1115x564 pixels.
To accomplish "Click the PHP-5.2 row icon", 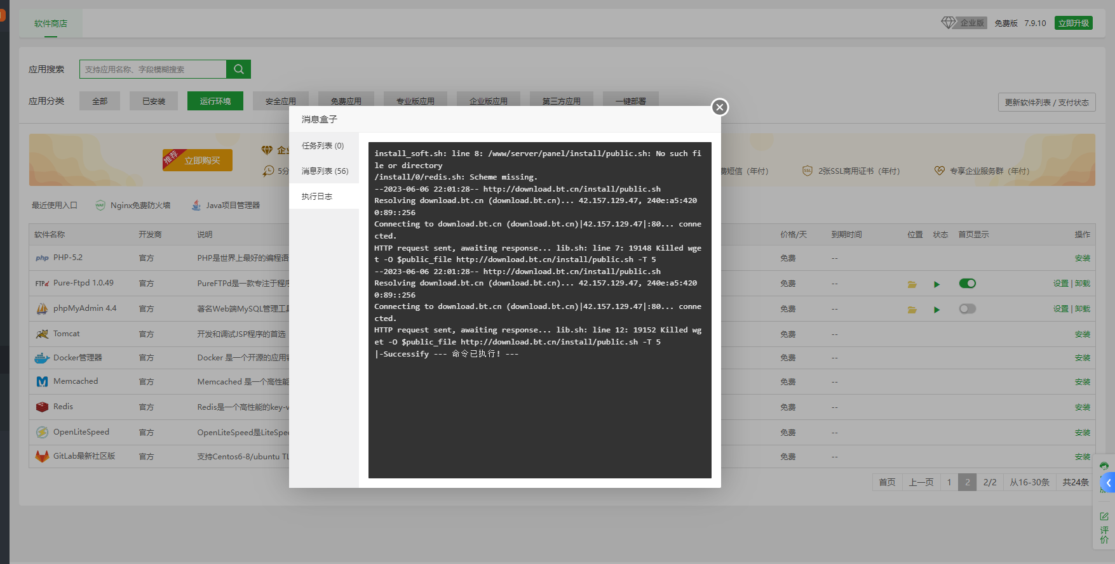I will tap(42, 258).
